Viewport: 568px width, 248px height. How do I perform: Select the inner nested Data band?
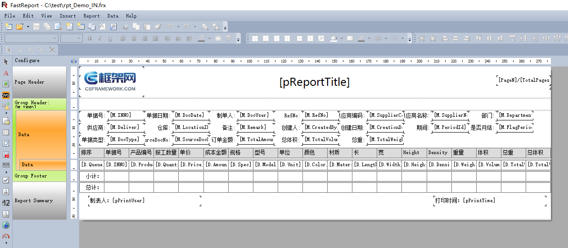(x=43, y=164)
